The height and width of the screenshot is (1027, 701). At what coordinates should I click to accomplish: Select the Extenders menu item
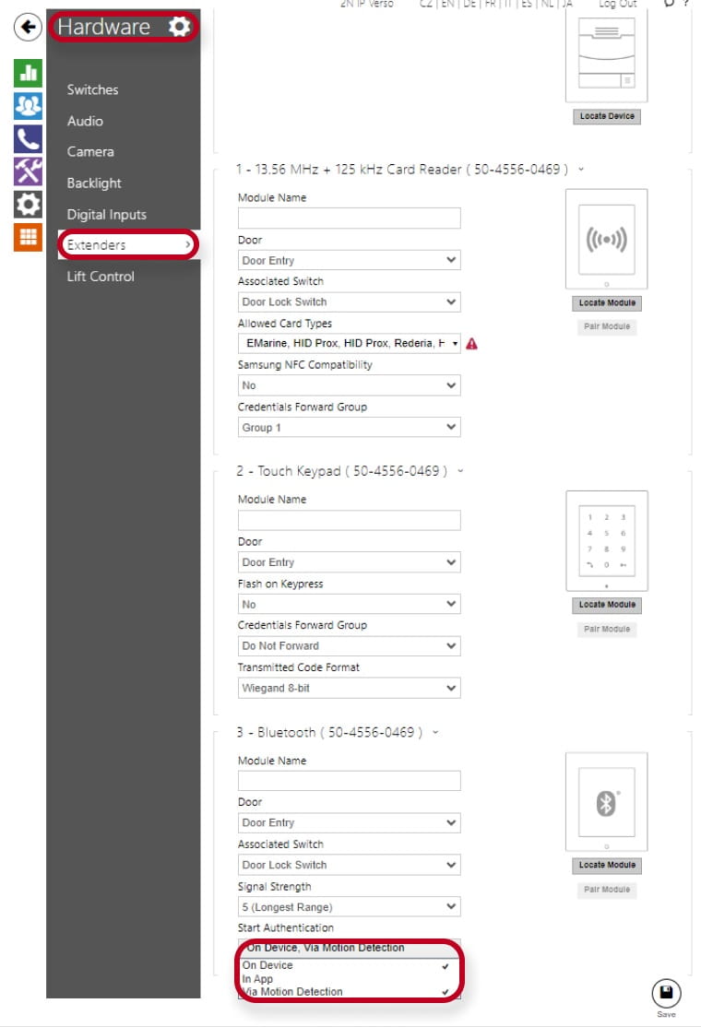(x=128, y=245)
